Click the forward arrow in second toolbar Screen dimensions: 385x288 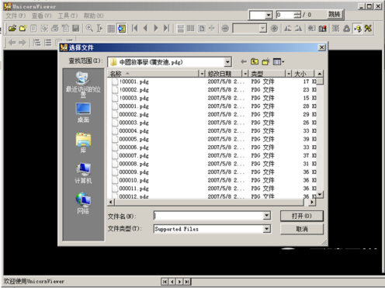point(23,43)
